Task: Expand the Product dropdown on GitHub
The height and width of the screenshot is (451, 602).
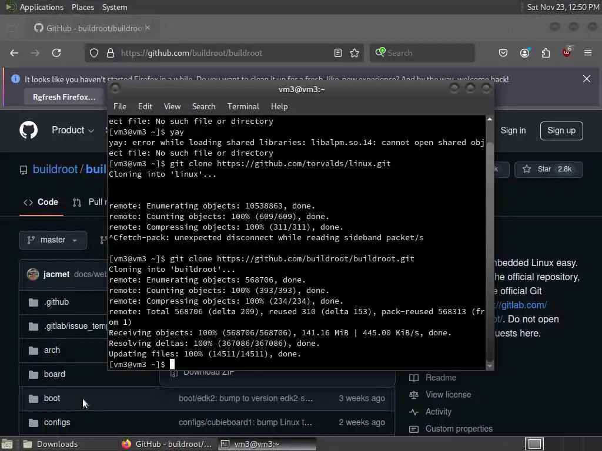Action: click(x=72, y=130)
